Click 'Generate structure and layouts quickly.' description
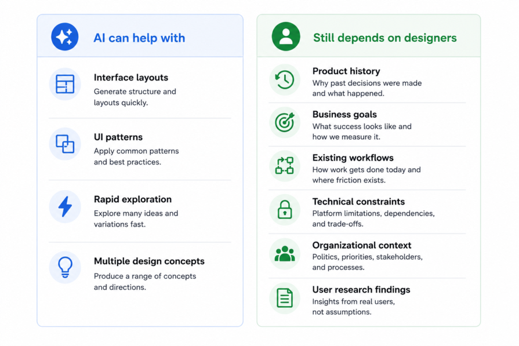The image size is (519, 346). coord(135,97)
